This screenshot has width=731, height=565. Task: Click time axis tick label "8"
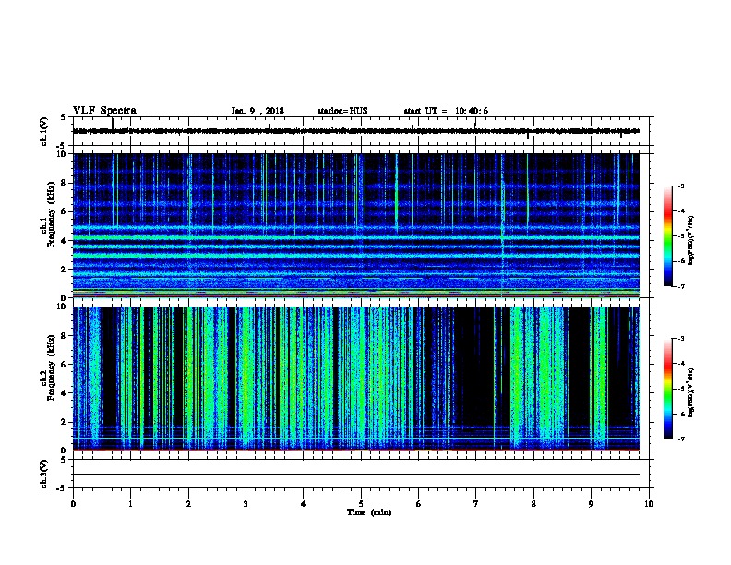(x=533, y=504)
